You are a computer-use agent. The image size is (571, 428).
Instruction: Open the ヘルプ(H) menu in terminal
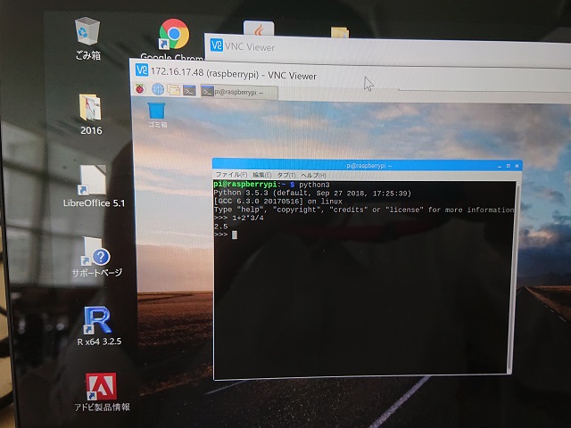[312, 175]
